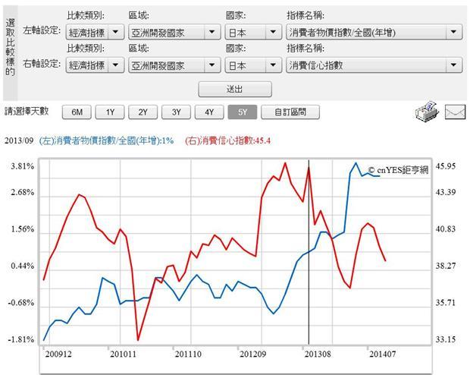Image resolution: width=470 pixels, height=375 pixels.
Task: Click x-axis label 201110
Action: click(188, 355)
